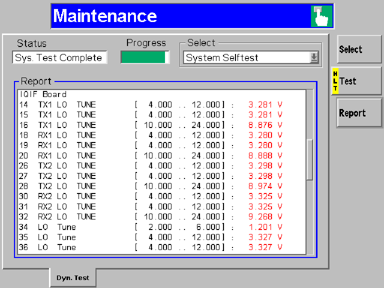
Task: Click the Sys. Test Complete status field
Action: coord(59,57)
